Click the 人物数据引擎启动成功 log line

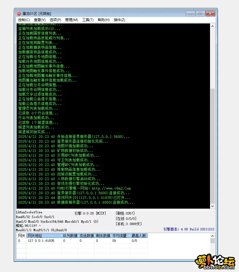tap(59, 179)
